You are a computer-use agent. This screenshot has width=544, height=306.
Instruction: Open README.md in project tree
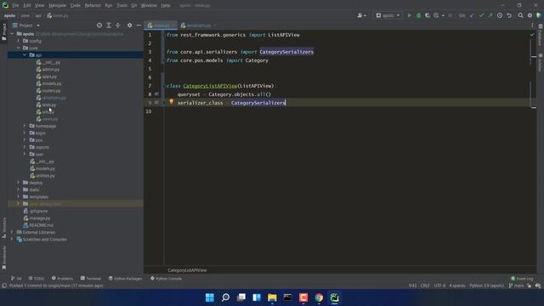[x=38, y=225]
